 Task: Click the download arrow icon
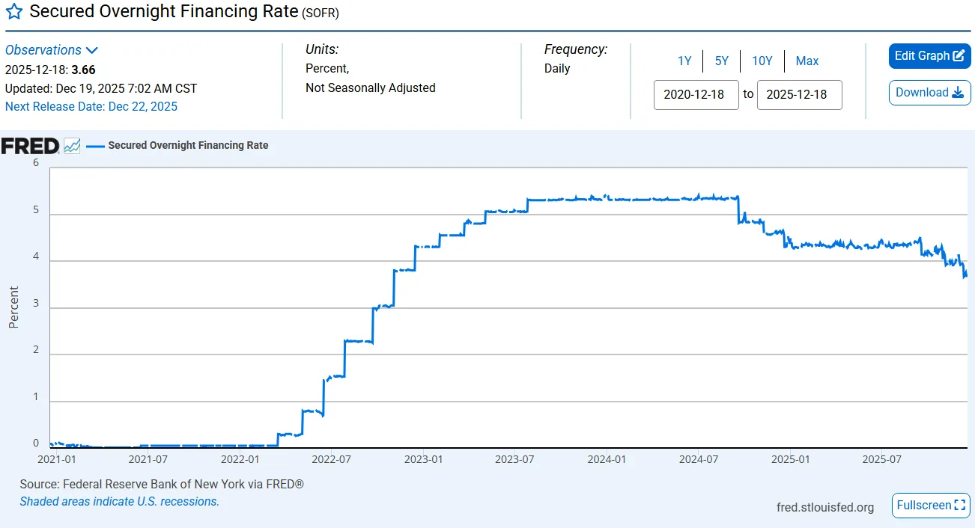(x=957, y=93)
